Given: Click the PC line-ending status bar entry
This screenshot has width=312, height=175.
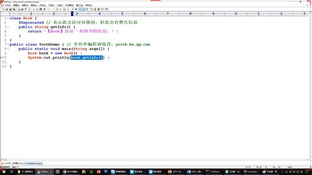Looking at the screenshot, I should [279, 167].
